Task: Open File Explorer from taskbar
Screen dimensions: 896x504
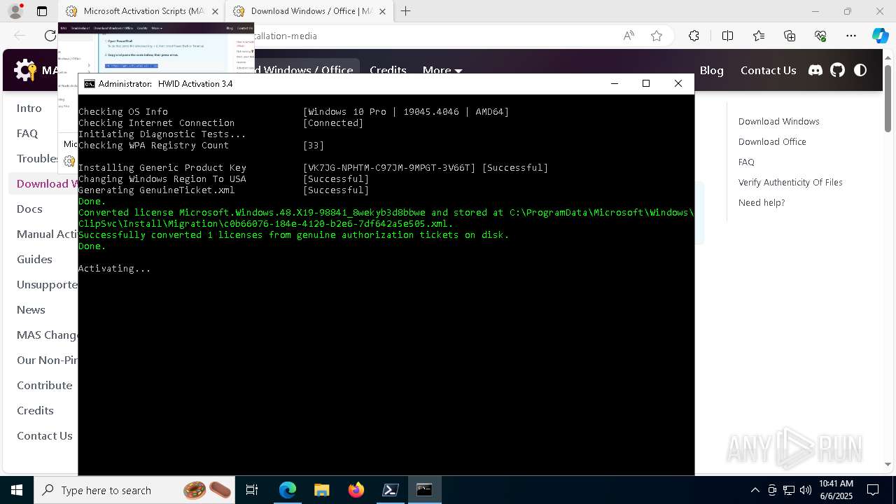Action: coord(321,490)
